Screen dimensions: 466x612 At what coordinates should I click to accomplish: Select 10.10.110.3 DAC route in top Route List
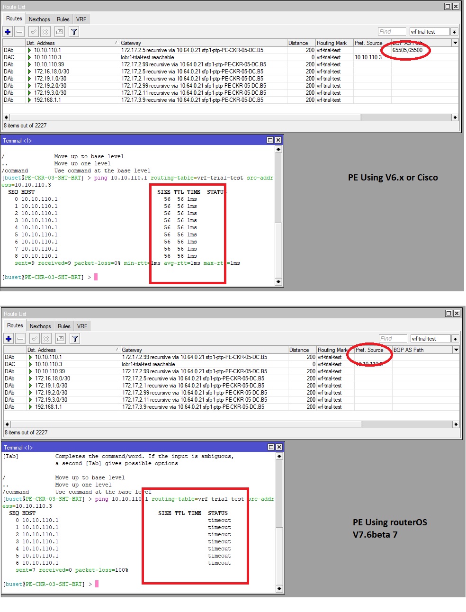click(x=231, y=57)
